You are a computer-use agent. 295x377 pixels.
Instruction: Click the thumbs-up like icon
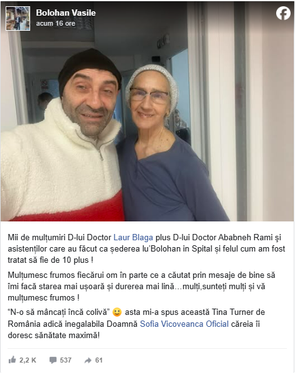tap(12, 360)
